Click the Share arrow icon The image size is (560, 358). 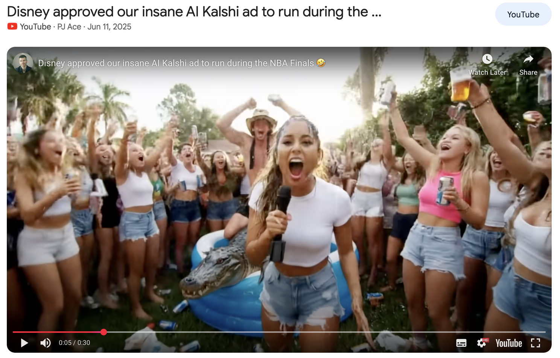528,59
